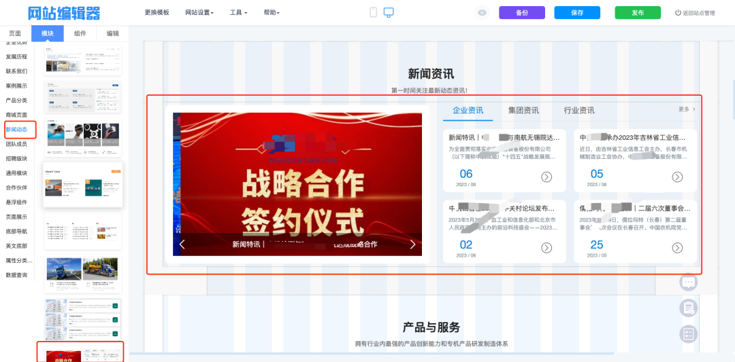The image size is (735, 362).
Task: Select 新闻动态 in the module list
Action: [16, 129]
